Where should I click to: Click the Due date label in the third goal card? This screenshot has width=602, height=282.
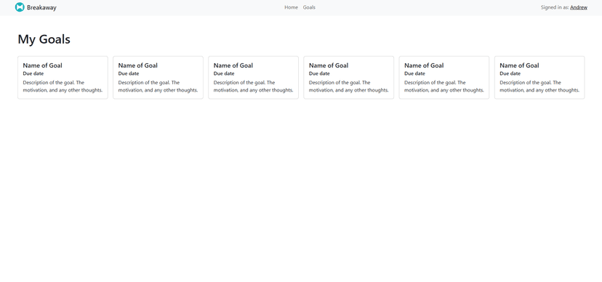click(224, 73)
